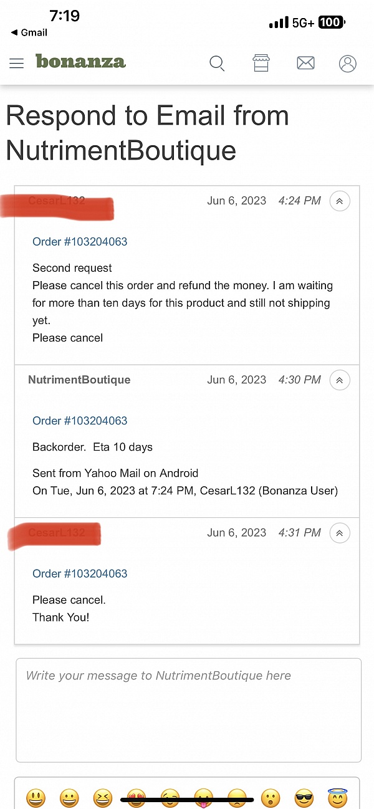Click the order number link in the last message
The image size is (374, 809).
coord(80,573)
